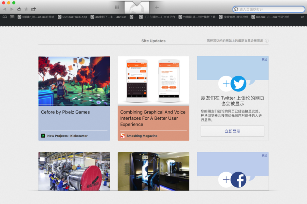Click the Site Updates heading
Viewport: 307px width, 204px height.
click(153, 41)
